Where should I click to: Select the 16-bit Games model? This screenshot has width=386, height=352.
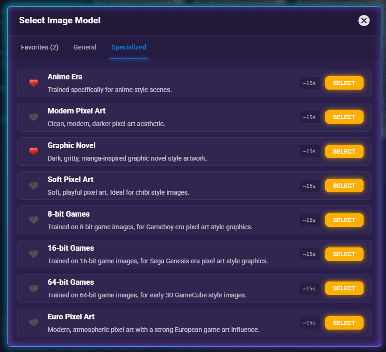pos(344,254)
